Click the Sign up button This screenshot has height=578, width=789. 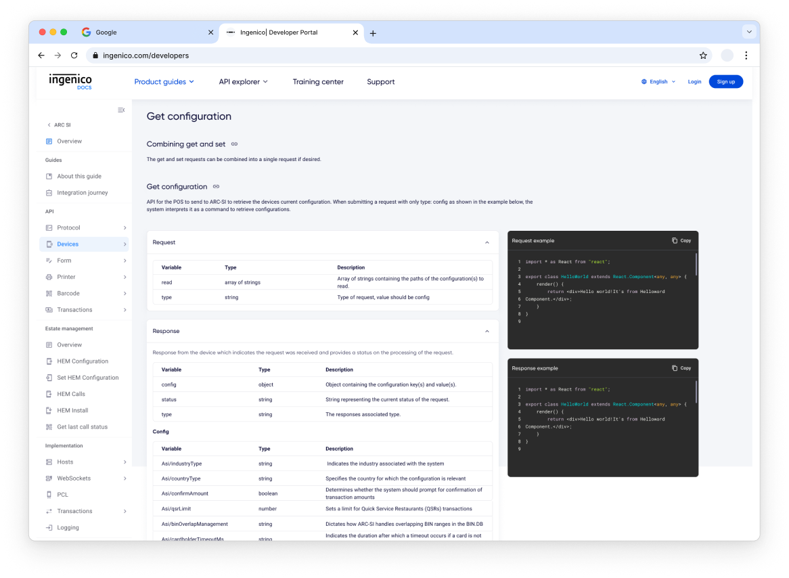[x=726, y=81]
